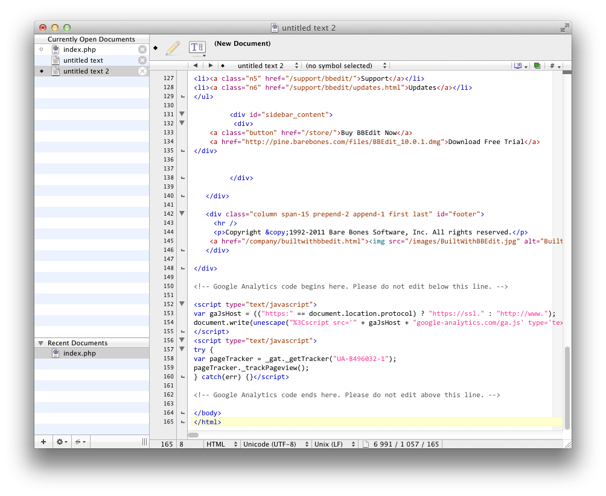Viewport: 606px width, 496px height.
Task: Click line number 165 in status bar
Action: point(167,444)
